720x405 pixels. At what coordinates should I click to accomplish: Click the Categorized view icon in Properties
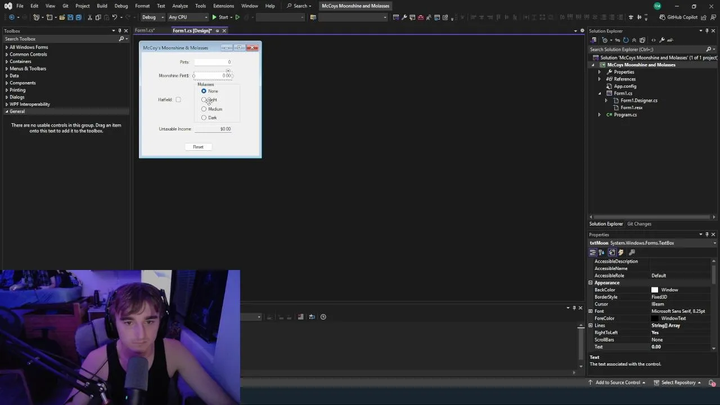593,253
